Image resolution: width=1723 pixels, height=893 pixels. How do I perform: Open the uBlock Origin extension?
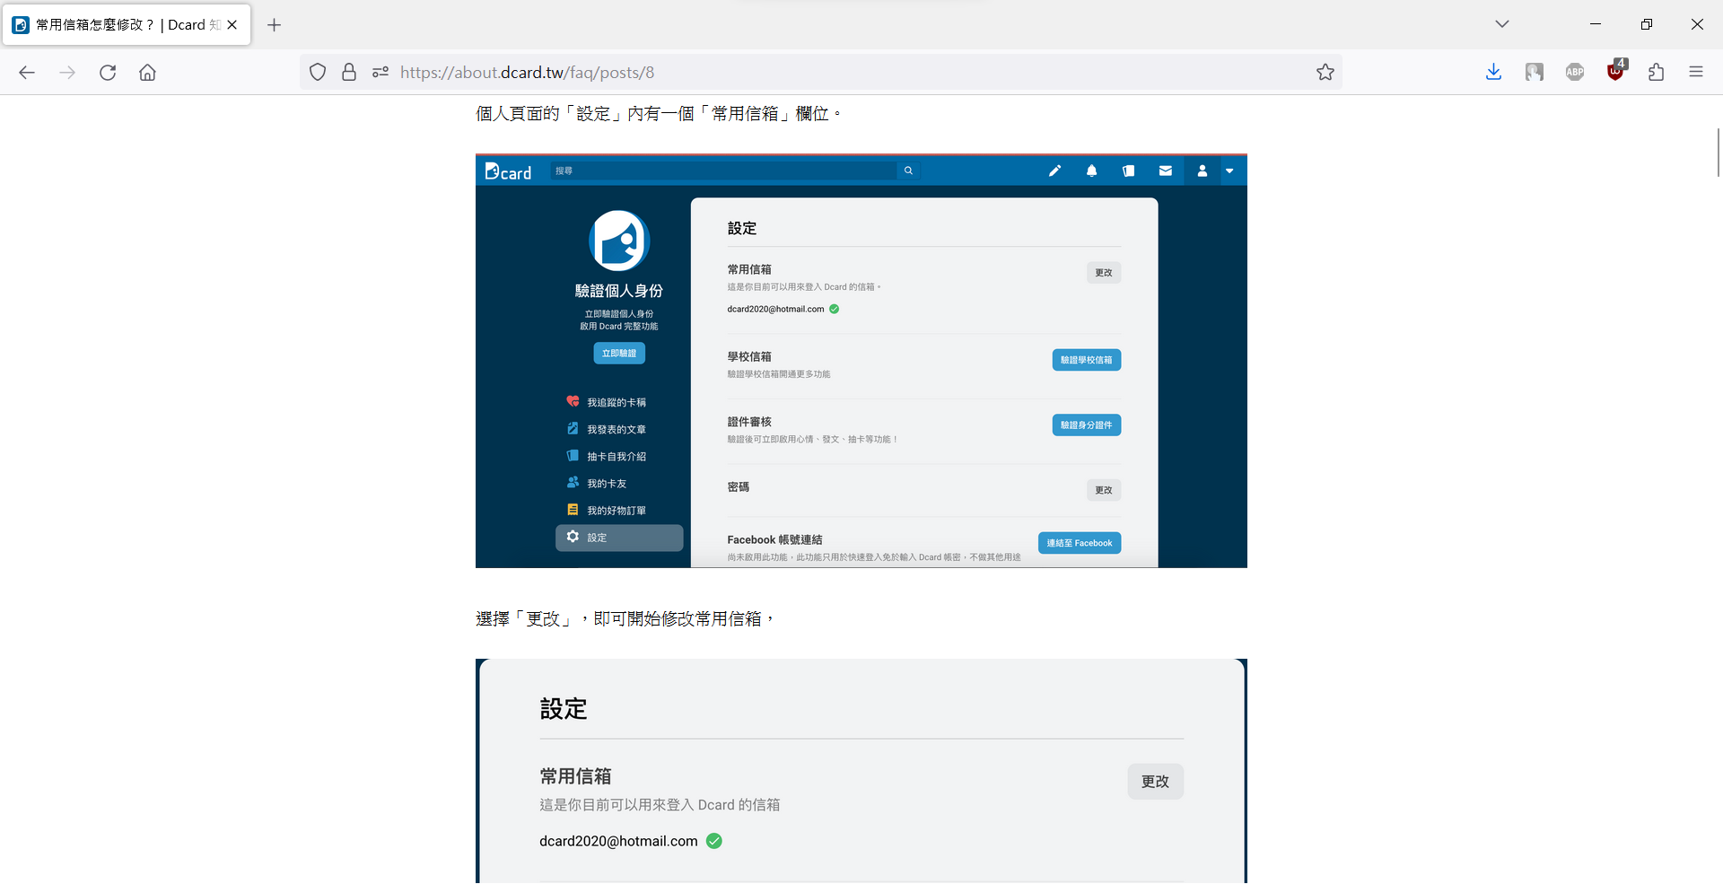tap(1616, 71)
